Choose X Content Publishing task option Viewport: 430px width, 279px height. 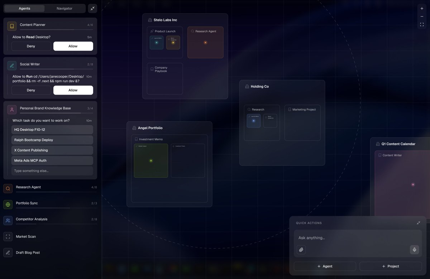[52, 150]
